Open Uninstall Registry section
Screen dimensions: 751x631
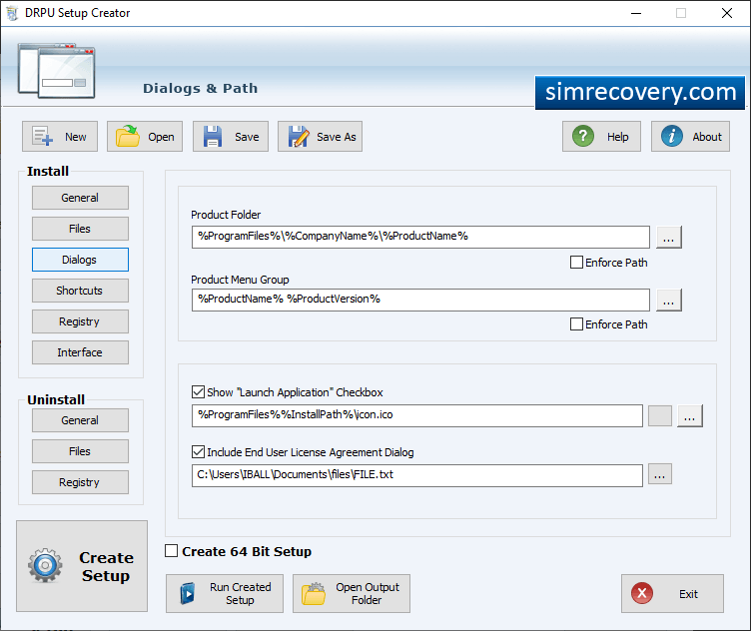point(80,482)
